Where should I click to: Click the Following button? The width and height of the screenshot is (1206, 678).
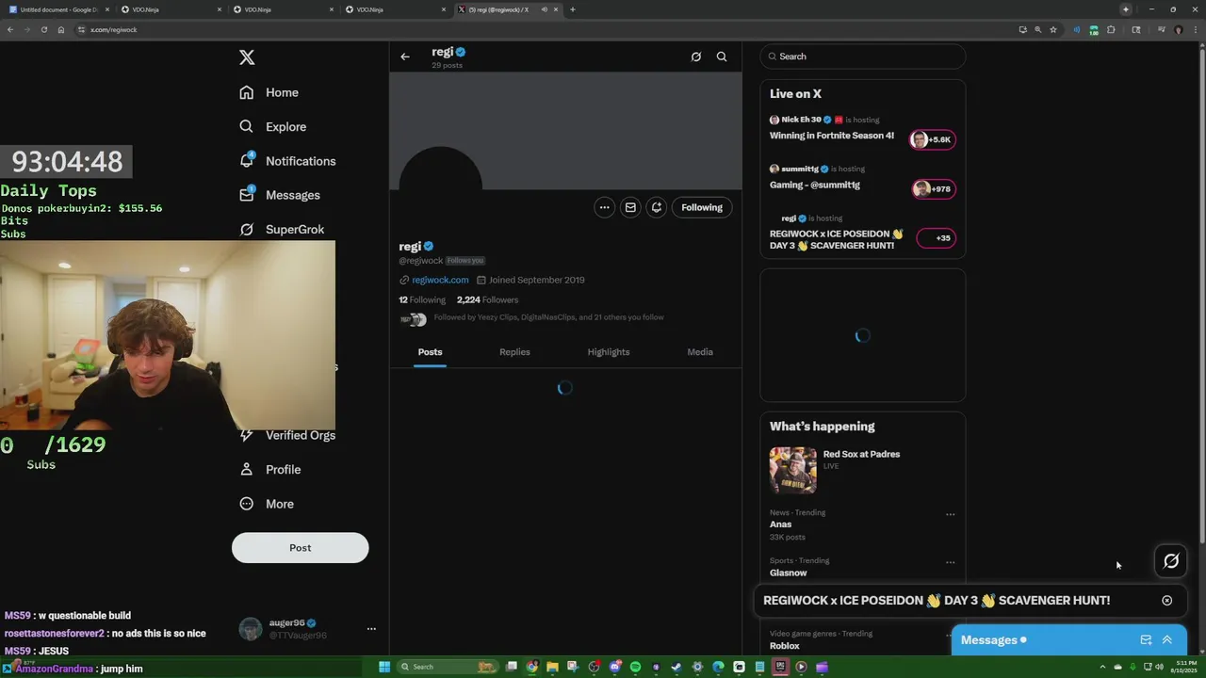[x=702, y=207]
